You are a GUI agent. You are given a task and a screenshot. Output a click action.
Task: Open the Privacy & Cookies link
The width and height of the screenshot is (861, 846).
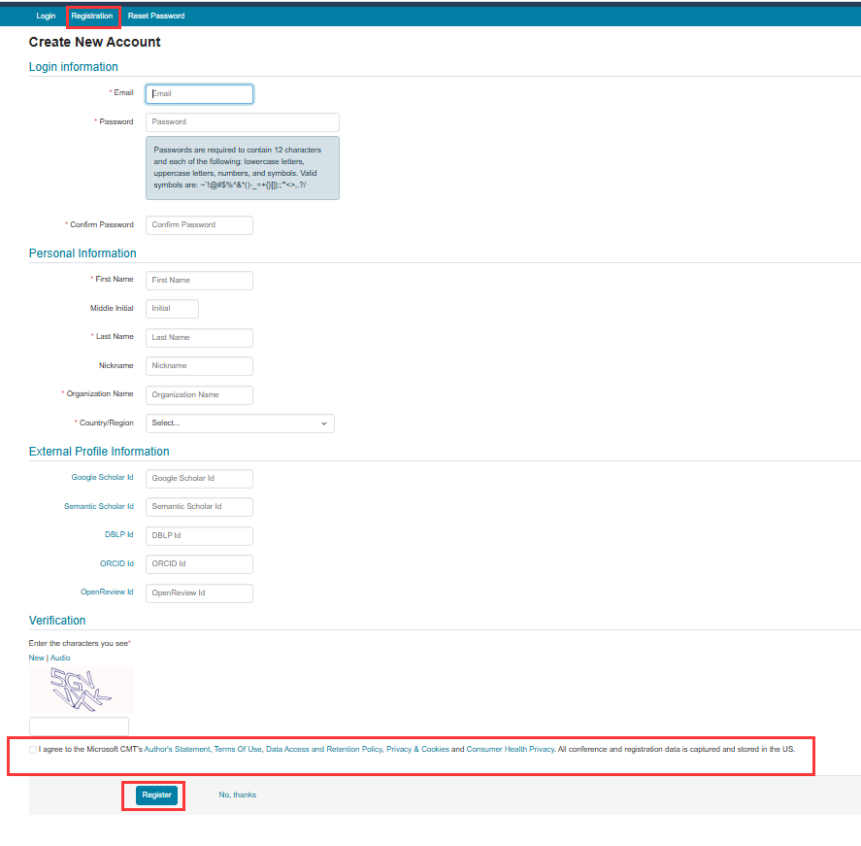[x=417, y=749]
